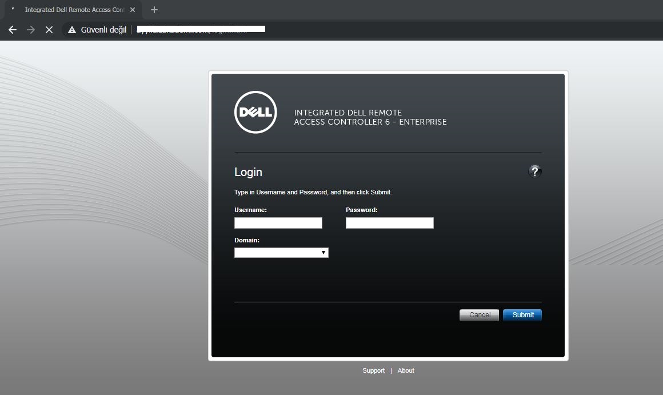Click the browser address bar URL
Screen dimensions: 663x395
coord(201,30)
